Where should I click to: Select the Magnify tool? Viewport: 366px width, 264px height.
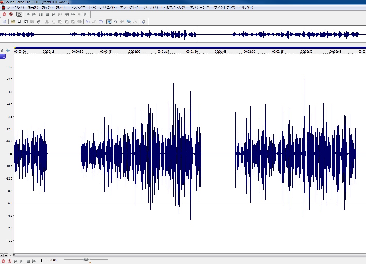[116, 22]
